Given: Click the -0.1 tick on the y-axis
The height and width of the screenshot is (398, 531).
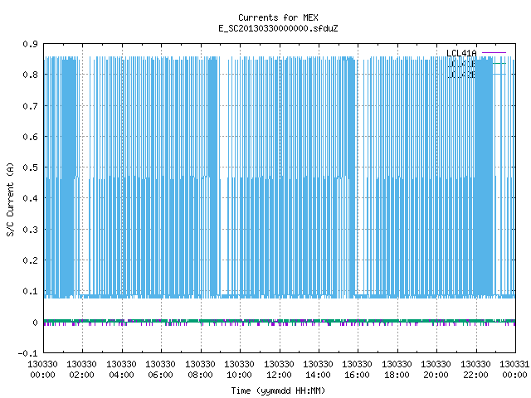Looking at the screenshot, I should (x=27, y=353).
